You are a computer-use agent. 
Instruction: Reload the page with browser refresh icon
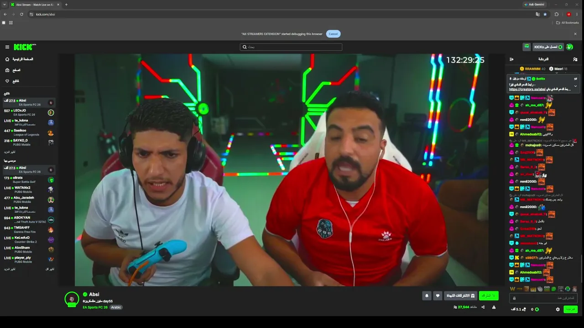21,14
